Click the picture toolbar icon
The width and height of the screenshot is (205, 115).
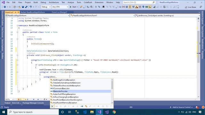[x=150, y=7]
